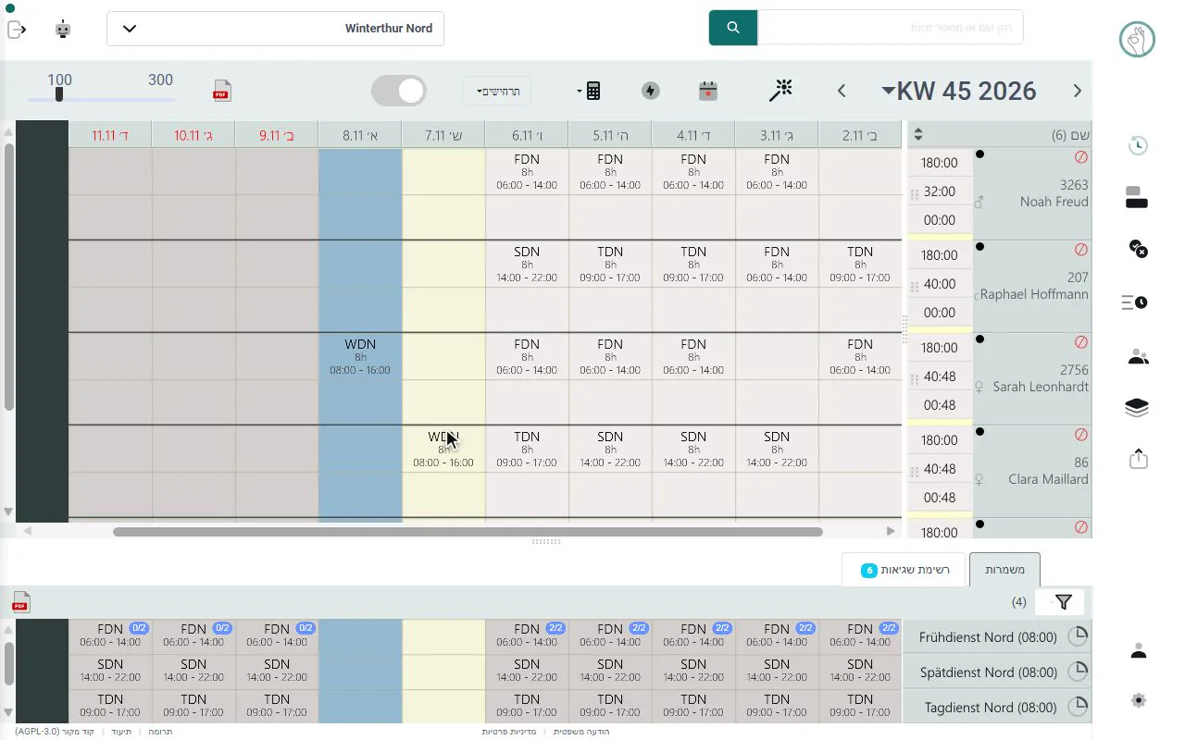
Task: Click the hand logo at top right
Action: [x=1137, y=40]
